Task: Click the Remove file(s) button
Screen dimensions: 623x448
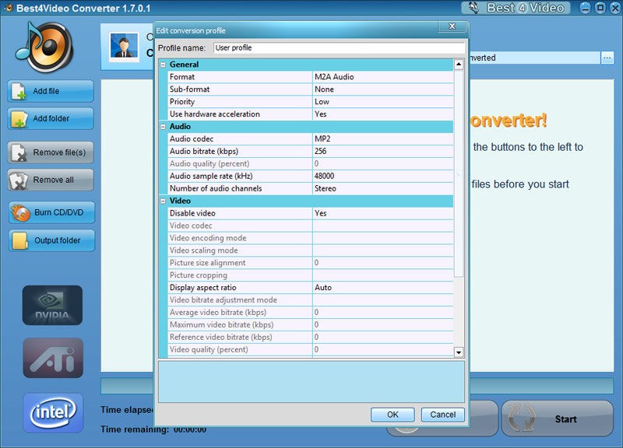Action: [51, 152]
